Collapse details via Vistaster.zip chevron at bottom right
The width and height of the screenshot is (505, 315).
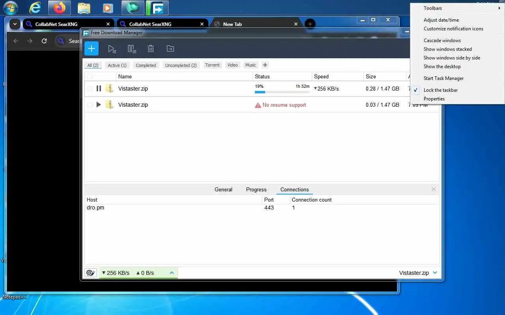coord(435,272)
